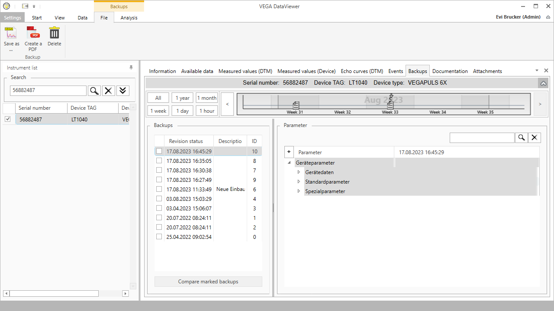
Task: Uncheck the device 56882487 in the instrument list
Action: point(7,119)
